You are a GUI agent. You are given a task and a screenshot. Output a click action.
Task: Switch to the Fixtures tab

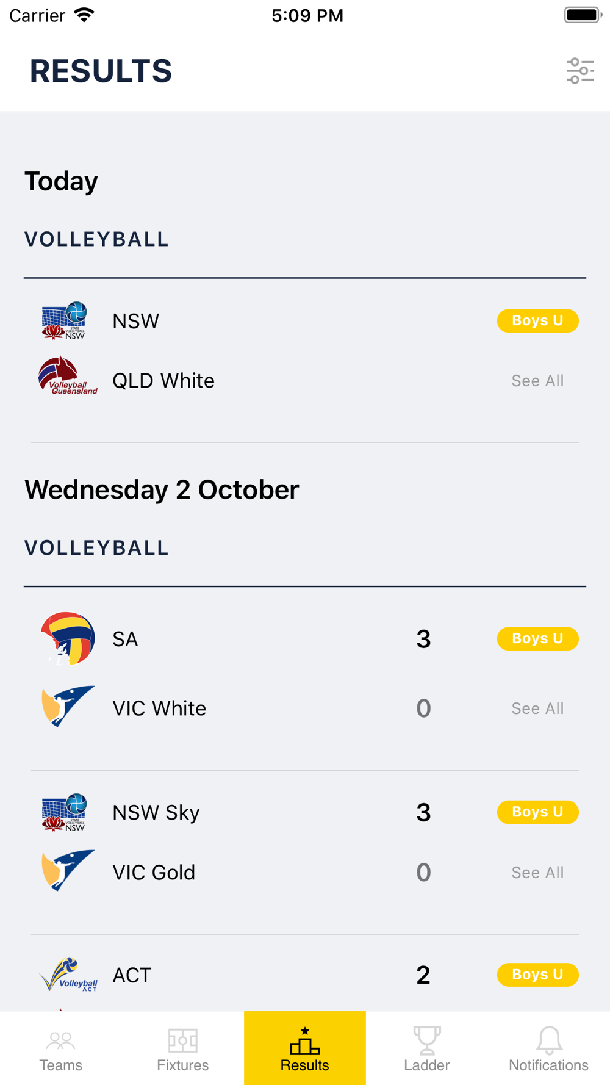tap(183, 1048)
